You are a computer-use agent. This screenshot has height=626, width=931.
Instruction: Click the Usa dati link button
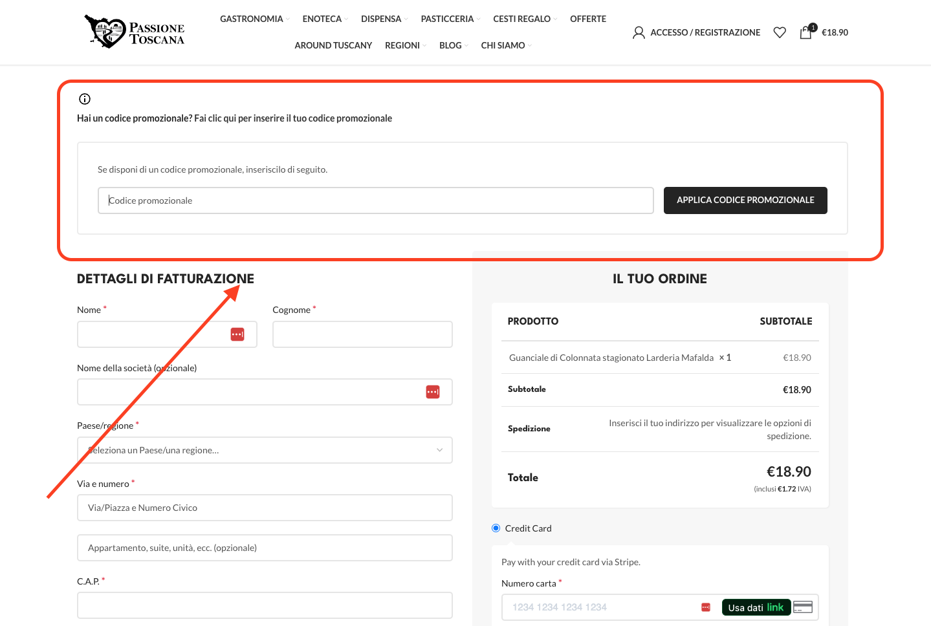click(x=756, y=607)
